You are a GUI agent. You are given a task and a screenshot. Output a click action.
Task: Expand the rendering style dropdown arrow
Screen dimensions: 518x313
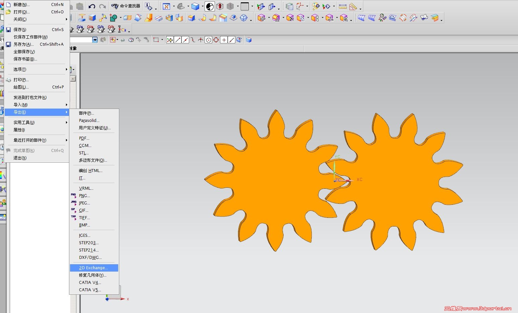pyautogui.click(x=203, y=6)
